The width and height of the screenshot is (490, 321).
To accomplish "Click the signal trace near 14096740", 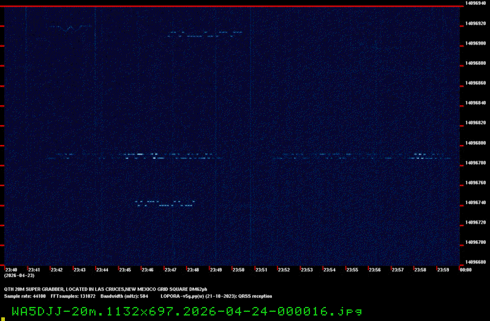I will point(164,202).
